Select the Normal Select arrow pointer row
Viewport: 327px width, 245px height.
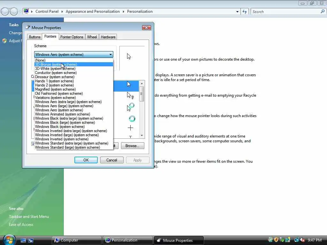(x=126, y=86)
